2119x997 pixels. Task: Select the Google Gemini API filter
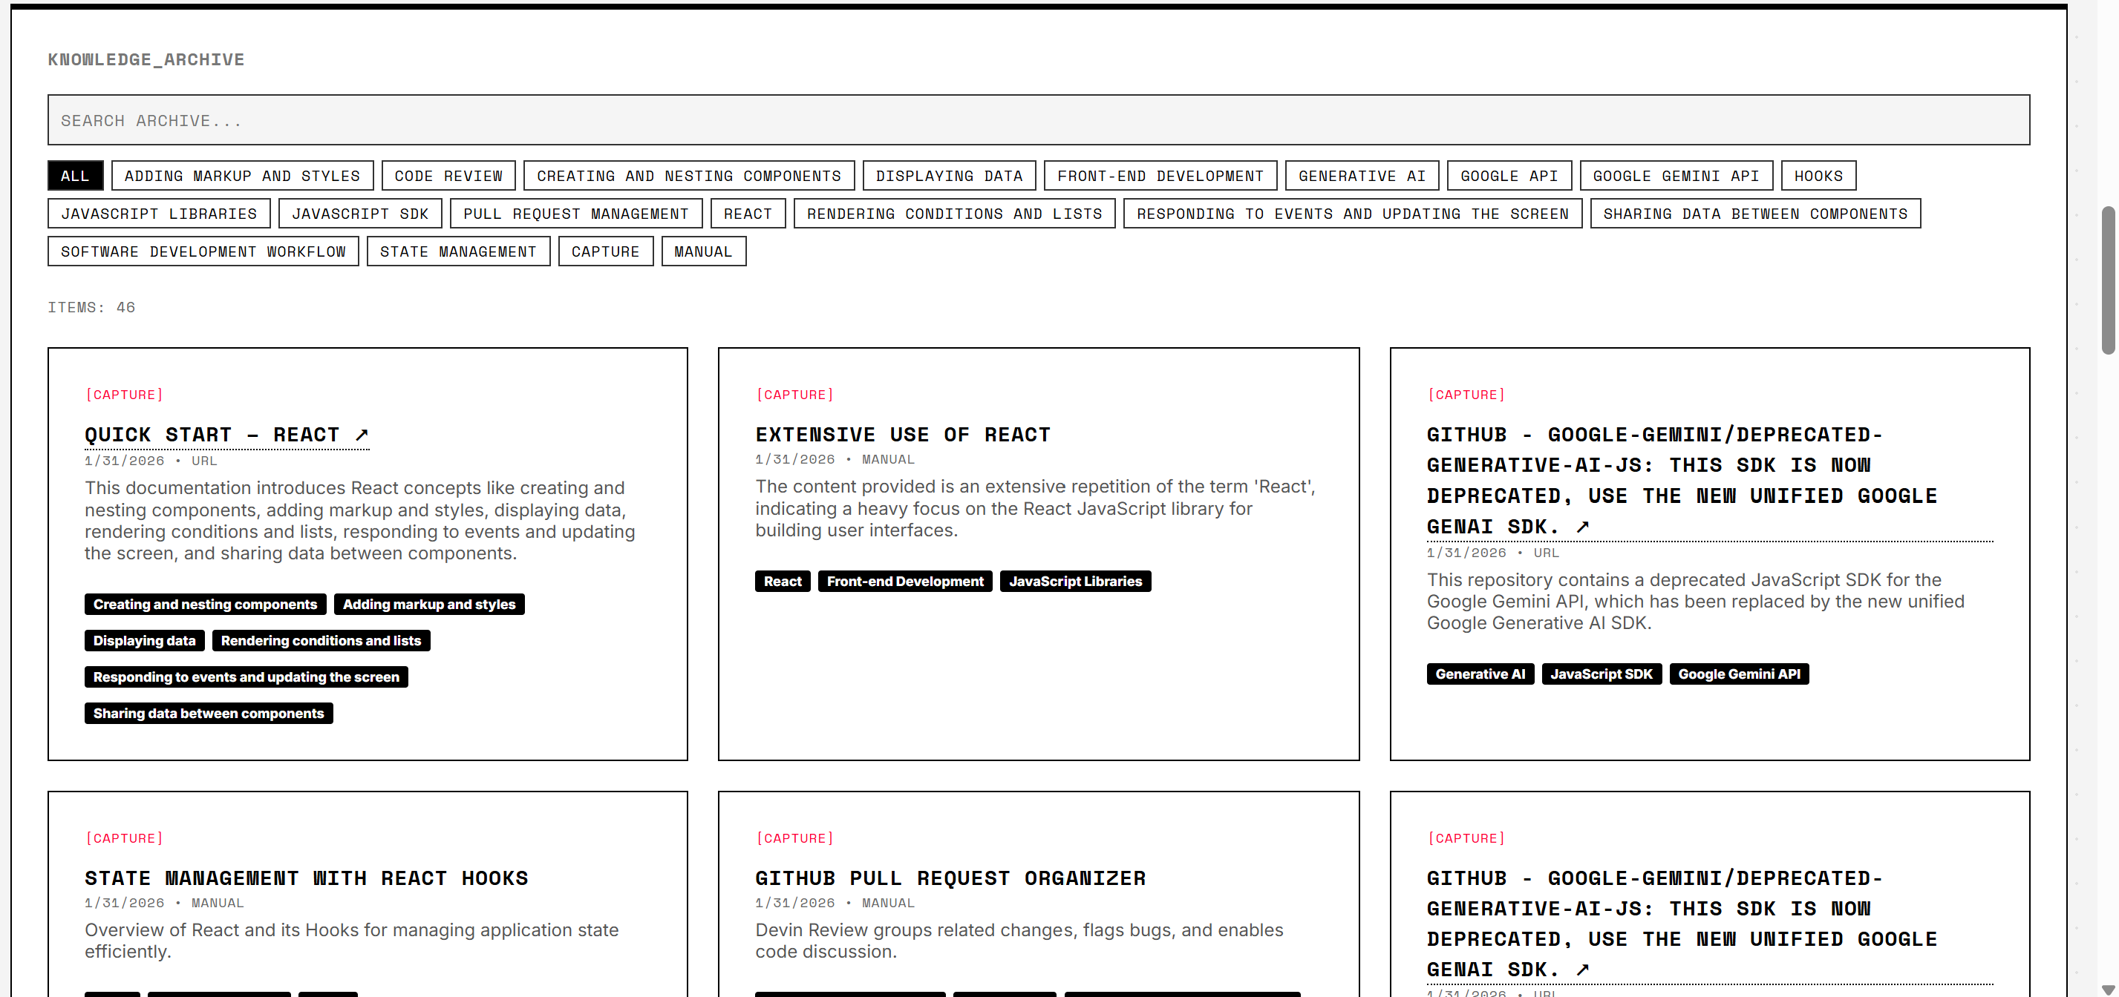pos(1676,176)
